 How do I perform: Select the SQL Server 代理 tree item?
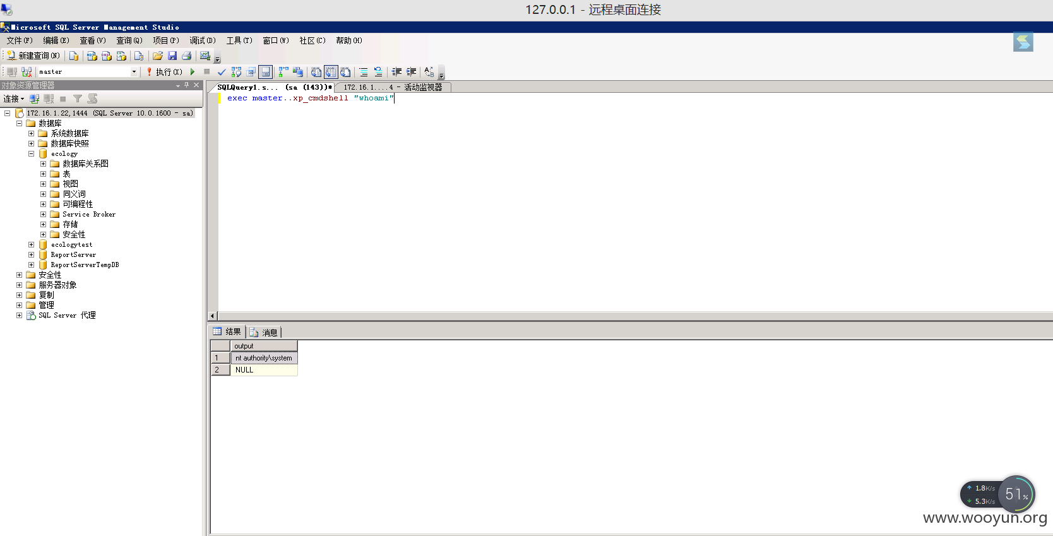tap(67, 315)
